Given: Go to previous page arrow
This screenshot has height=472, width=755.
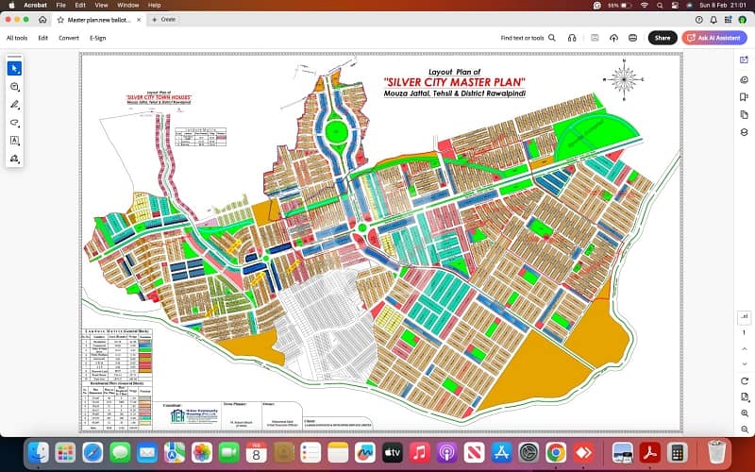Looking at the screenshot, I should point(745,348).
